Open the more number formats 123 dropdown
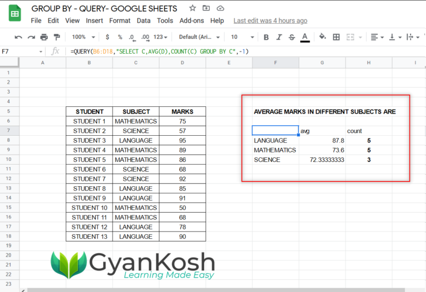This screenshot has width=426, height=292. pyautogui.click(x=160, y=37)
